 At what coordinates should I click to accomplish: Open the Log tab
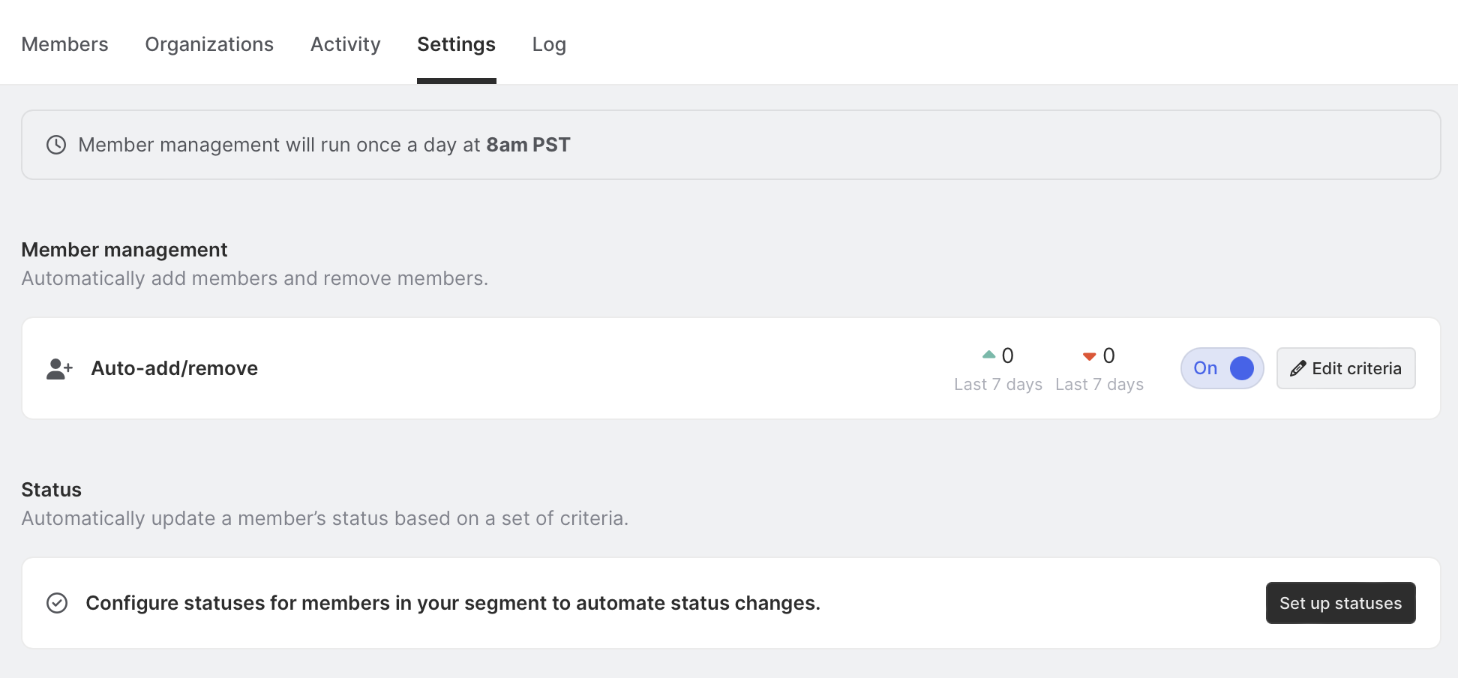click(549, 44)
